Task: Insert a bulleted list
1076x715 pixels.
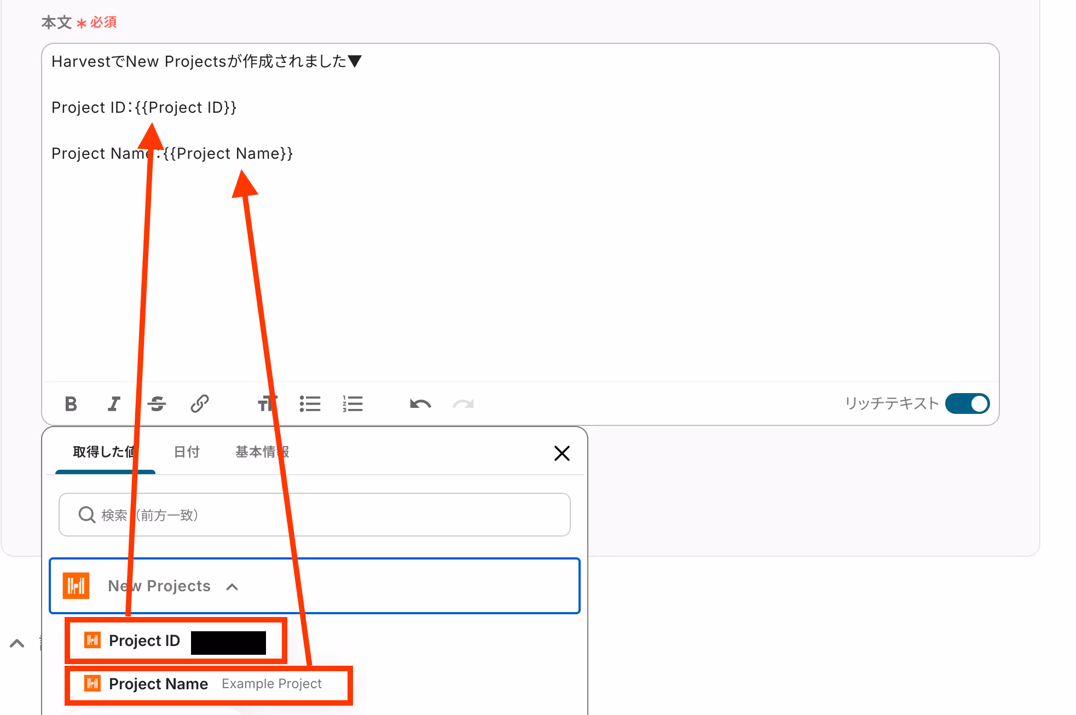Action: [x=310, y=404]
